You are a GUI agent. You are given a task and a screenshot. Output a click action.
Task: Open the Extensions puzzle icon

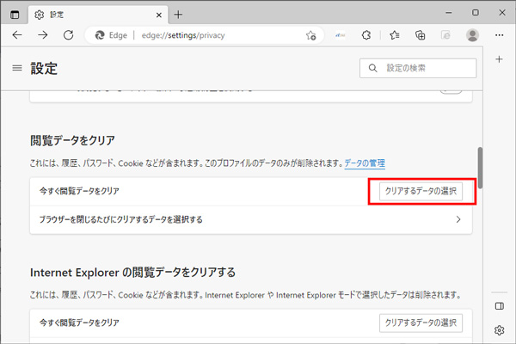pos(366,35)
